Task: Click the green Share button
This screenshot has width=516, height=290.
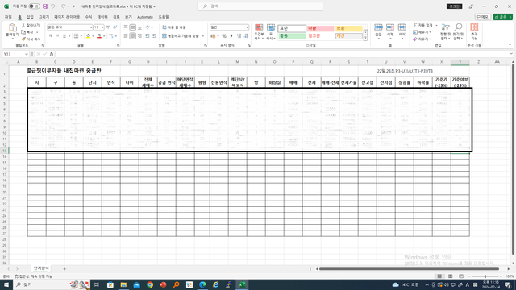Action: [502, 17]
